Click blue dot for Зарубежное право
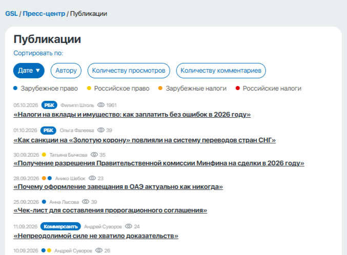The height and width of the screenshot is (255, 347). (15, 88)
